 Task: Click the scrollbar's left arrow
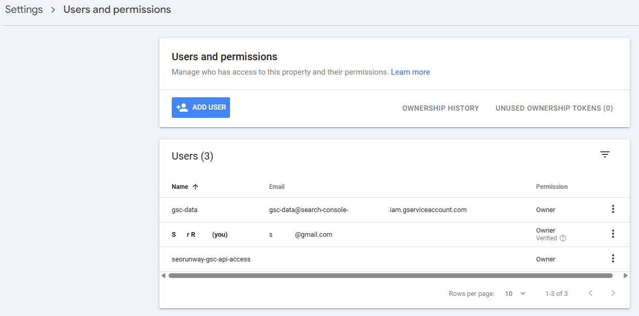[x=164, y=276]
